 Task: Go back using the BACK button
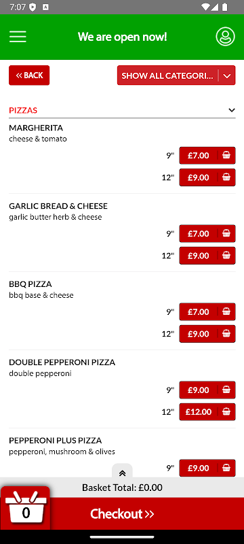point(29,75)
